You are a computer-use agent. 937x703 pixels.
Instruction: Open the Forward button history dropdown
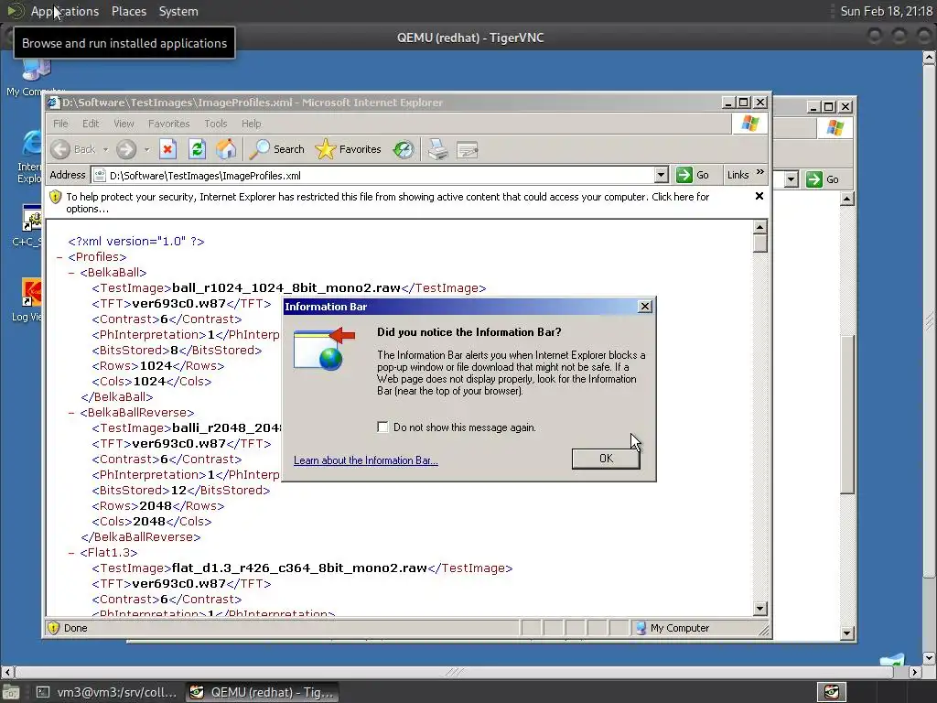[147, 149]
